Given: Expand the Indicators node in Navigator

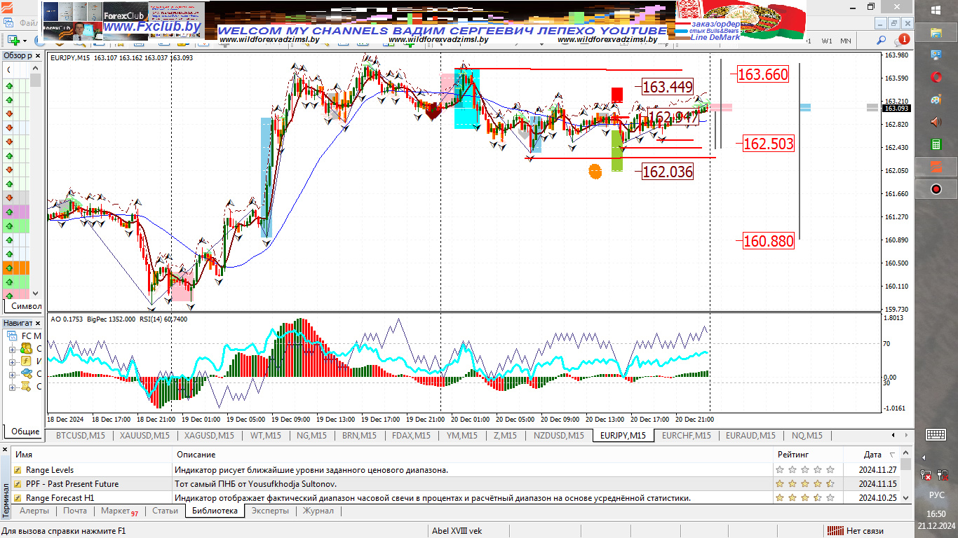Looking at the screenshot, I should 12,361.
